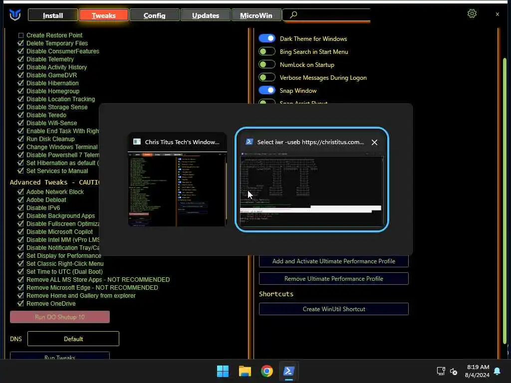Switch to the Tweaks tab
This screenshot has height=383, width=511.
(104, 15)
